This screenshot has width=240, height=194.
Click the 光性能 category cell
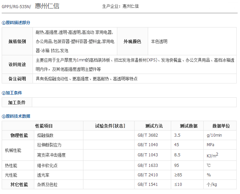pyautogui.click(x=18, y=175)
